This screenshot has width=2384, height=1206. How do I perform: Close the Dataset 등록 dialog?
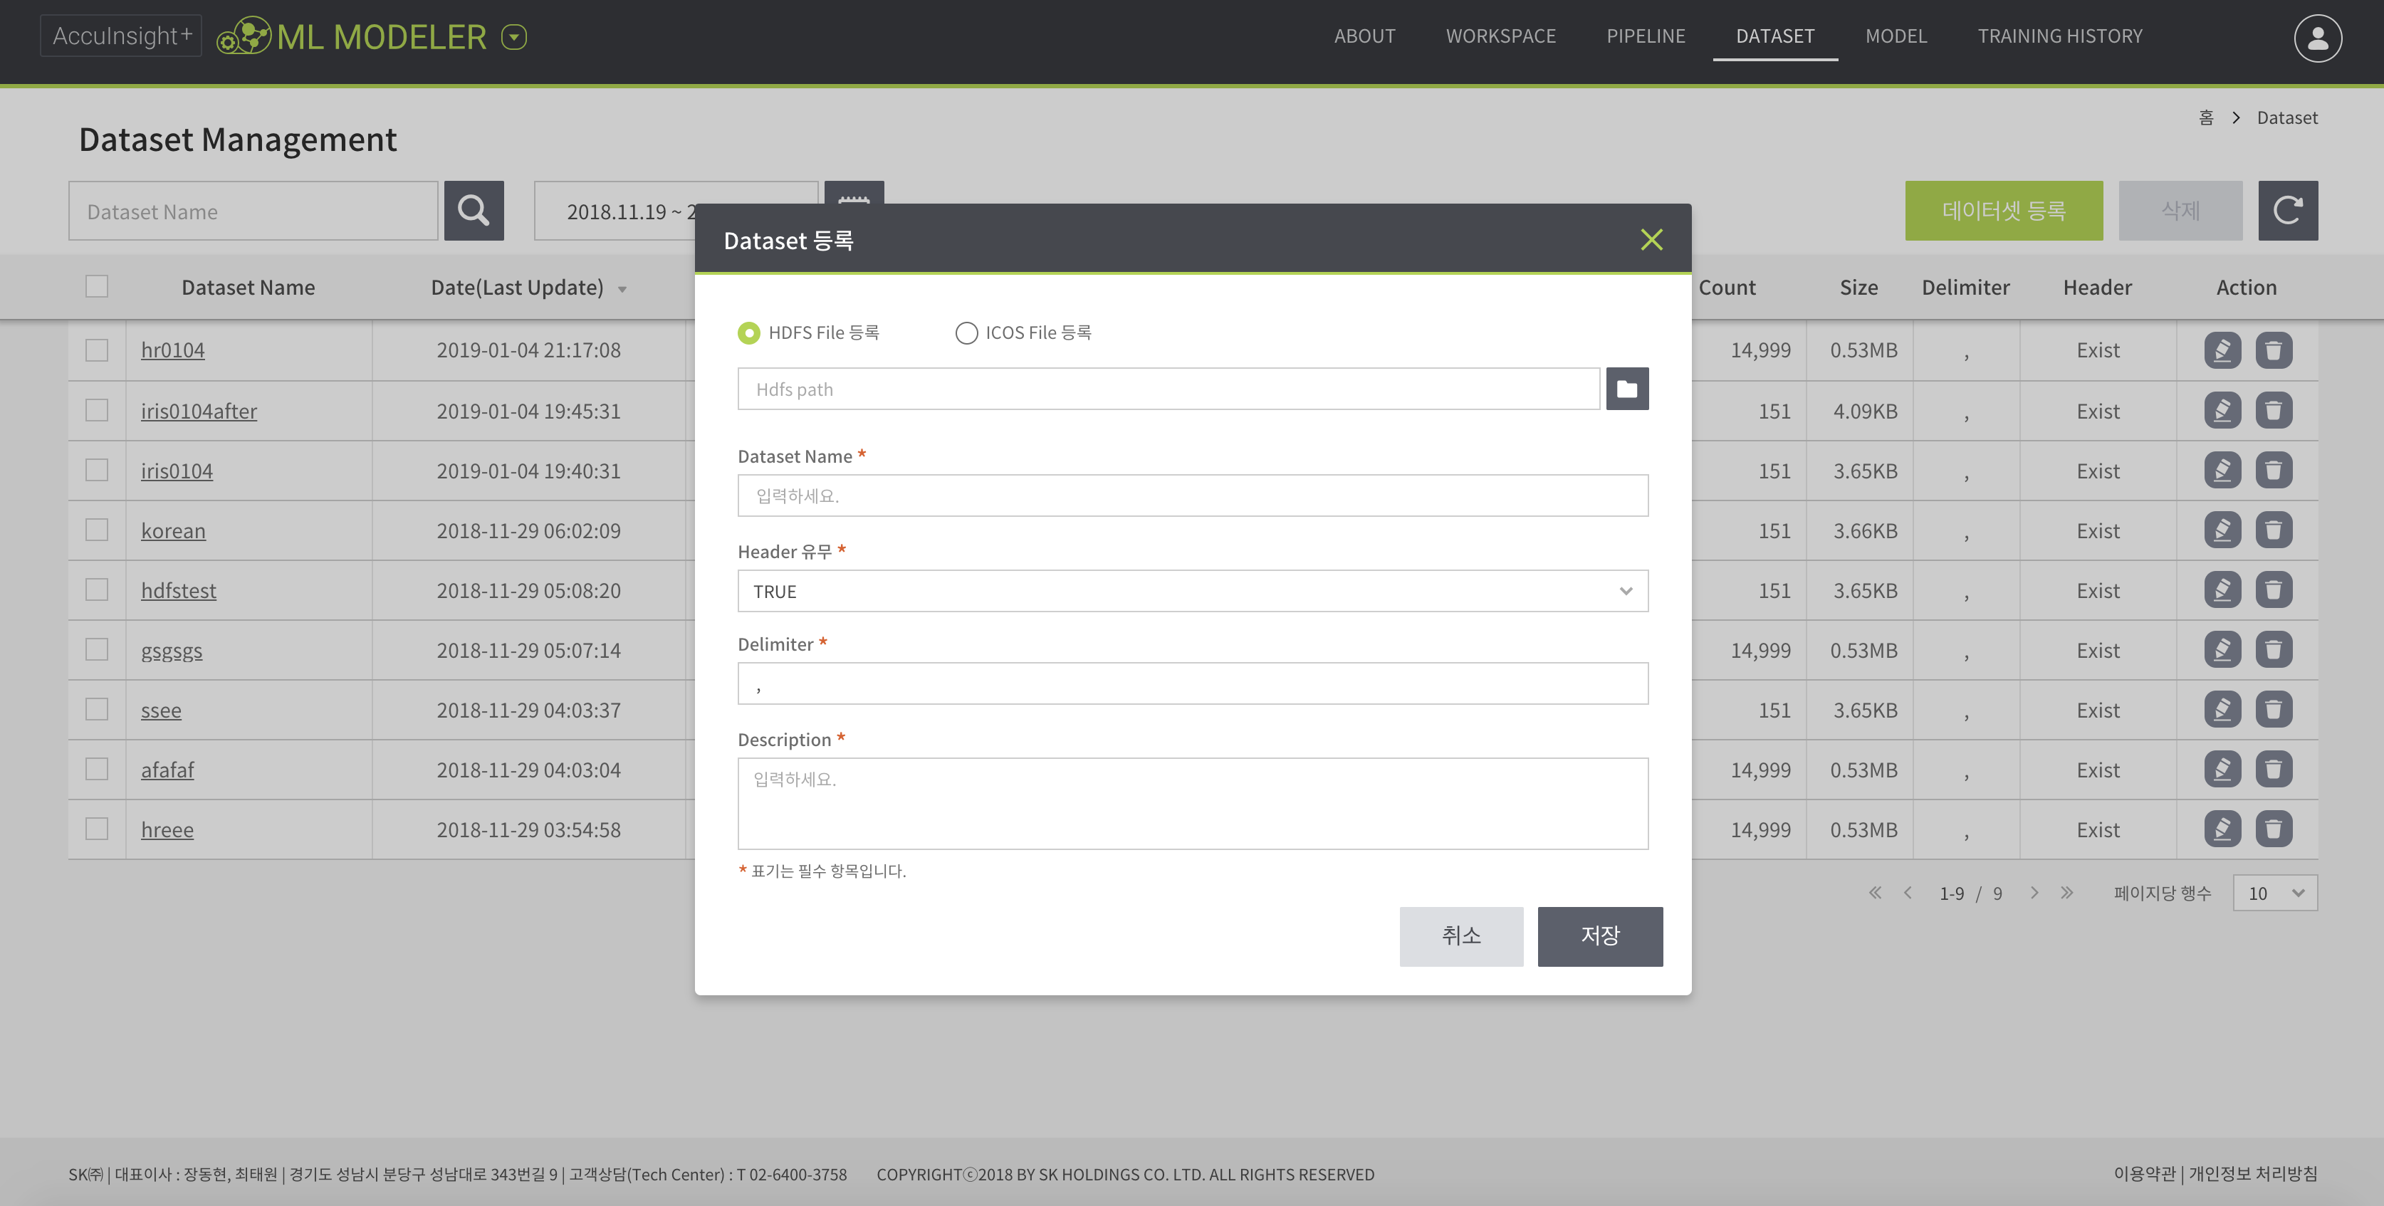click(x=1651, y=240)
